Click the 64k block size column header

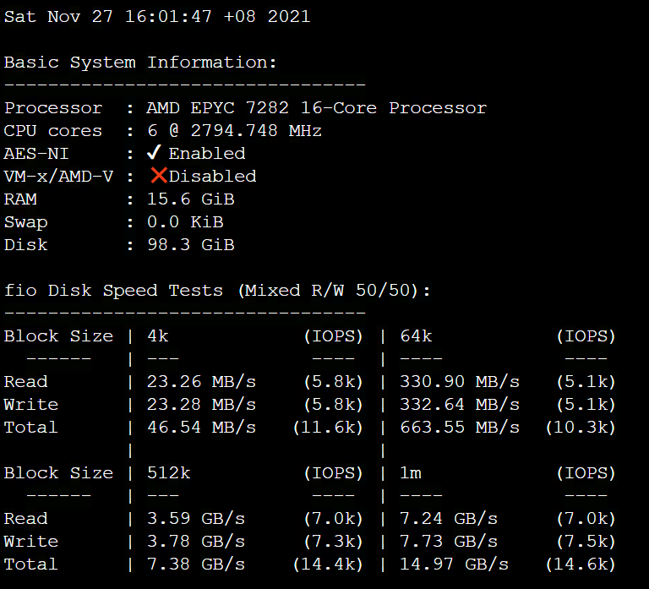click(x=416, y=336)
